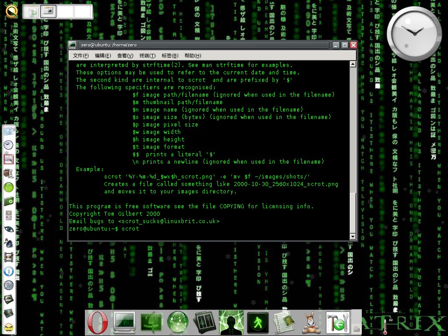Image resolution: width=448 pixels, height=336 pixels.
Task: Open the hammer and wrench tools icon
Action: [338, 323]
